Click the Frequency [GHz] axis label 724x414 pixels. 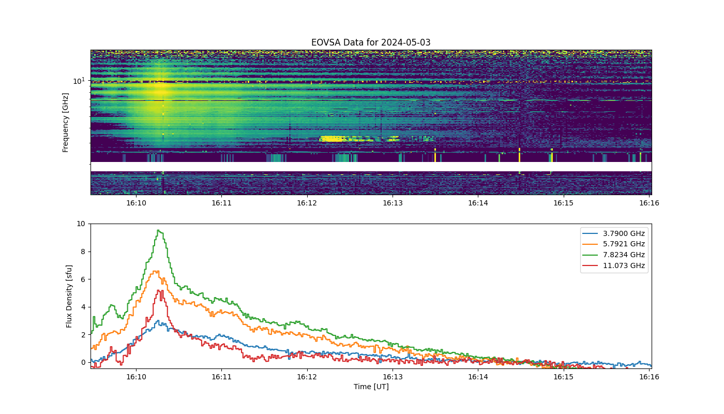[x=66, y=122]
